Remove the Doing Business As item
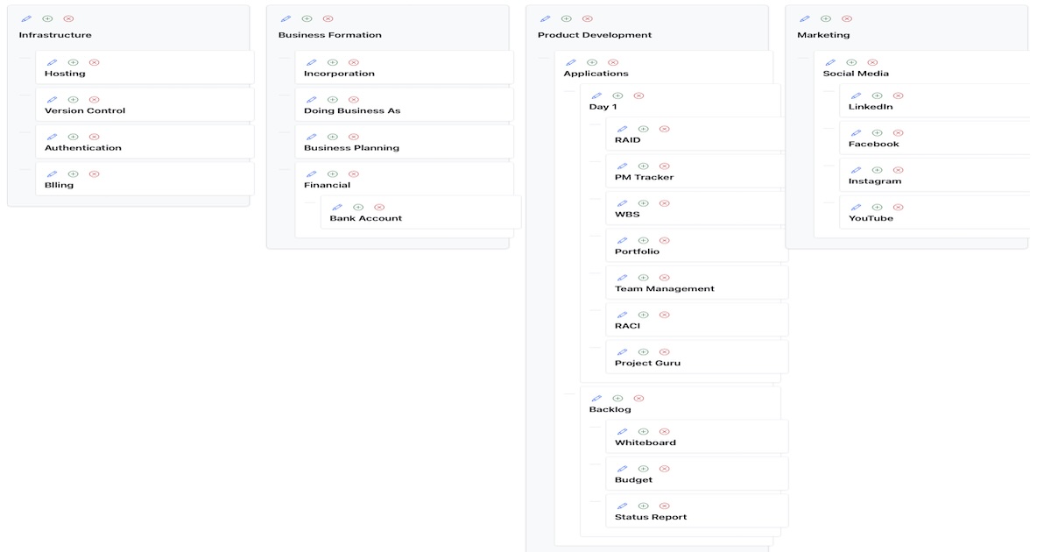The height and width of the screenshot is (552, 1051). 355,99
